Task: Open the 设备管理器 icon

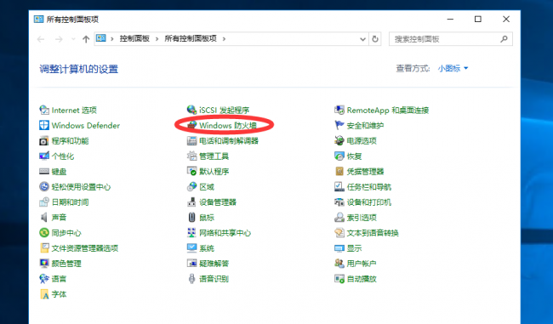Action: point(191,202)
